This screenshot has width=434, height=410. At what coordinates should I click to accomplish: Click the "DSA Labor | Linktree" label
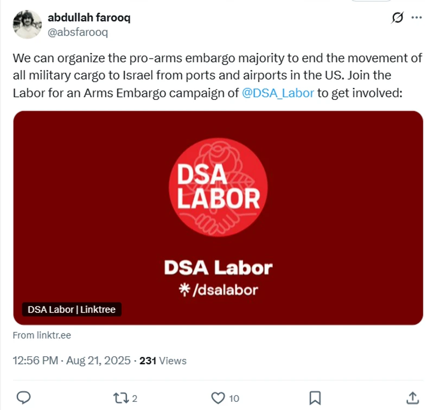click(x=72, y=310)
